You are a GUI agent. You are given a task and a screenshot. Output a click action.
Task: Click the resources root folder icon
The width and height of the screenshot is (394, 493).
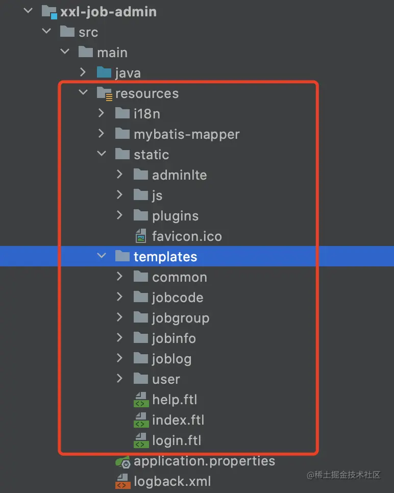[104, 93]
